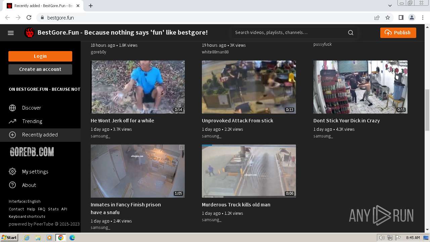Screen dimensions: 430x242
Task: Click the BestGore.Fun site title text
Action: (123, 33)
